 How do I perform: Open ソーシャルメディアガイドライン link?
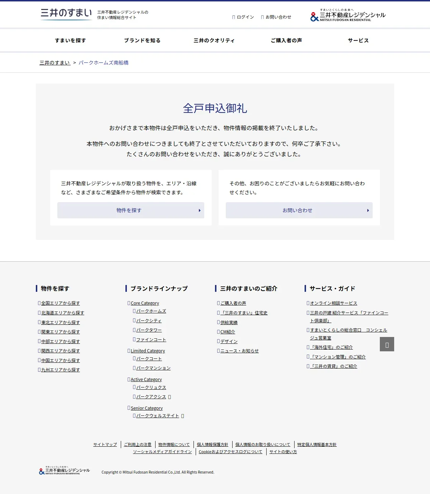(x=162, y=452)
